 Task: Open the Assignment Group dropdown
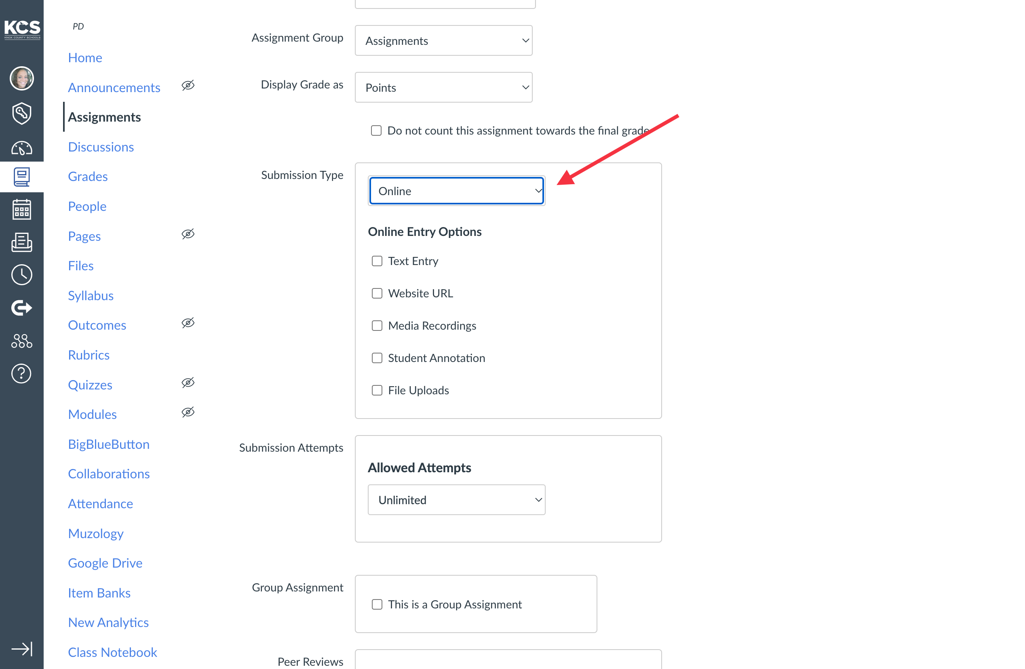pos(444,40)
